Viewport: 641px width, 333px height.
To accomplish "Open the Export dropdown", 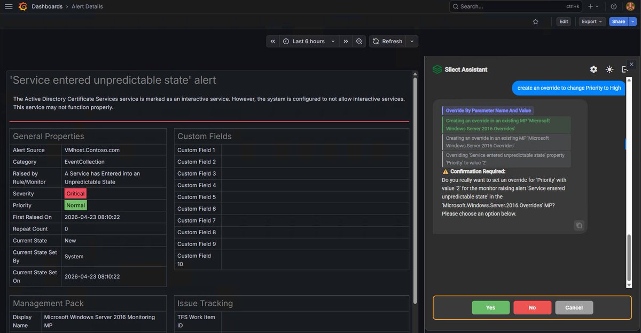I will 592,22.
